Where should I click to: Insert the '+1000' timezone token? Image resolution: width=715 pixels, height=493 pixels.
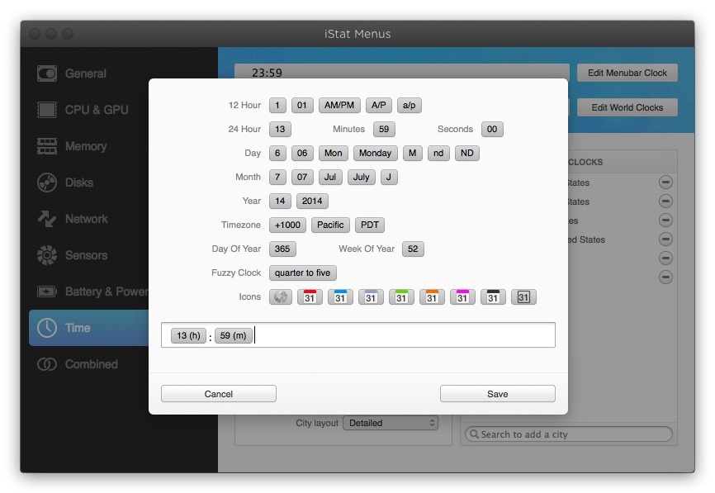(287, 225)
